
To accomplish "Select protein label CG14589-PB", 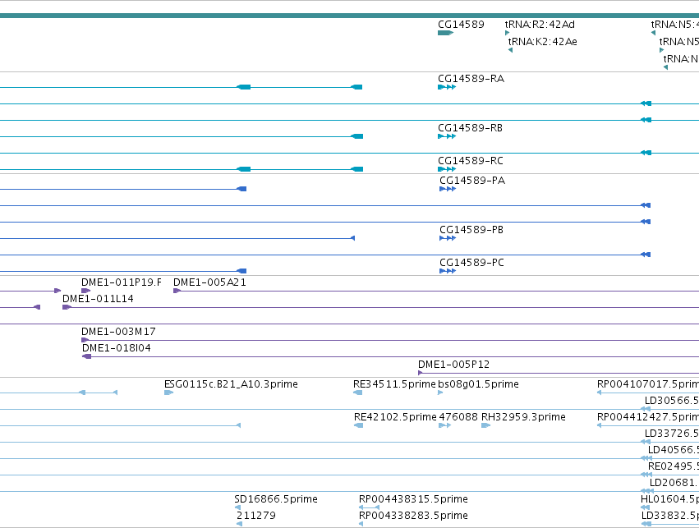I will [471, 229].
